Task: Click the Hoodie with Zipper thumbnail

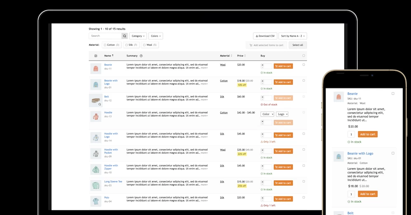Action: tap(96, 170)
